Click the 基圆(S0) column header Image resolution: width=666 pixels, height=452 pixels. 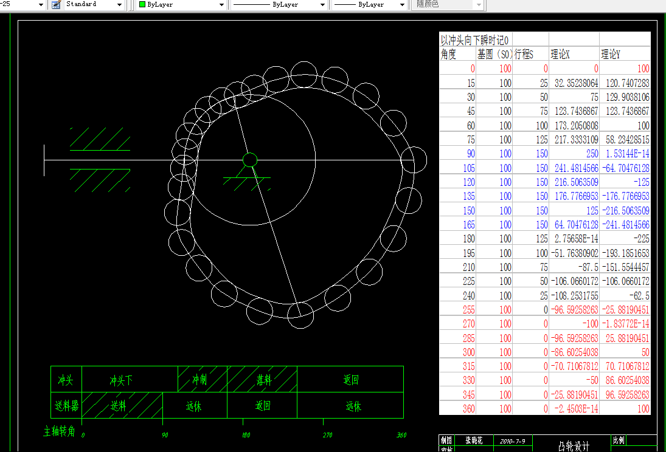[x=494, y=54]
